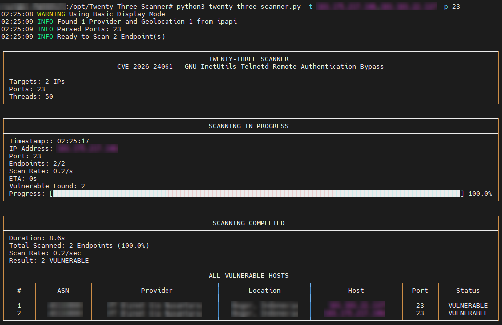Image resolution: width=502 pixels, height=325 pixels.
Task: Click 'Endpoints: 2/2' line
Action: pyautogui.click(x=37, y=164)
